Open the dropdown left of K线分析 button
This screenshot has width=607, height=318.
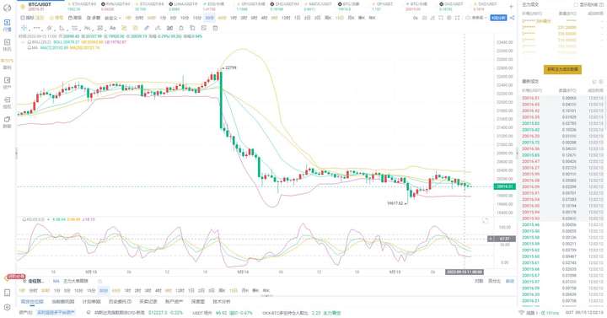[x=475, y=18]
